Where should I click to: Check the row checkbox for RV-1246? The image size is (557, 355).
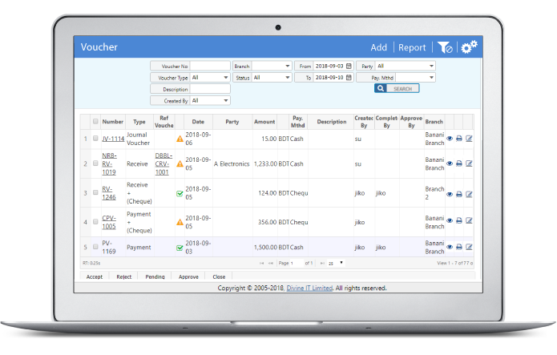[x=95, y=192]
